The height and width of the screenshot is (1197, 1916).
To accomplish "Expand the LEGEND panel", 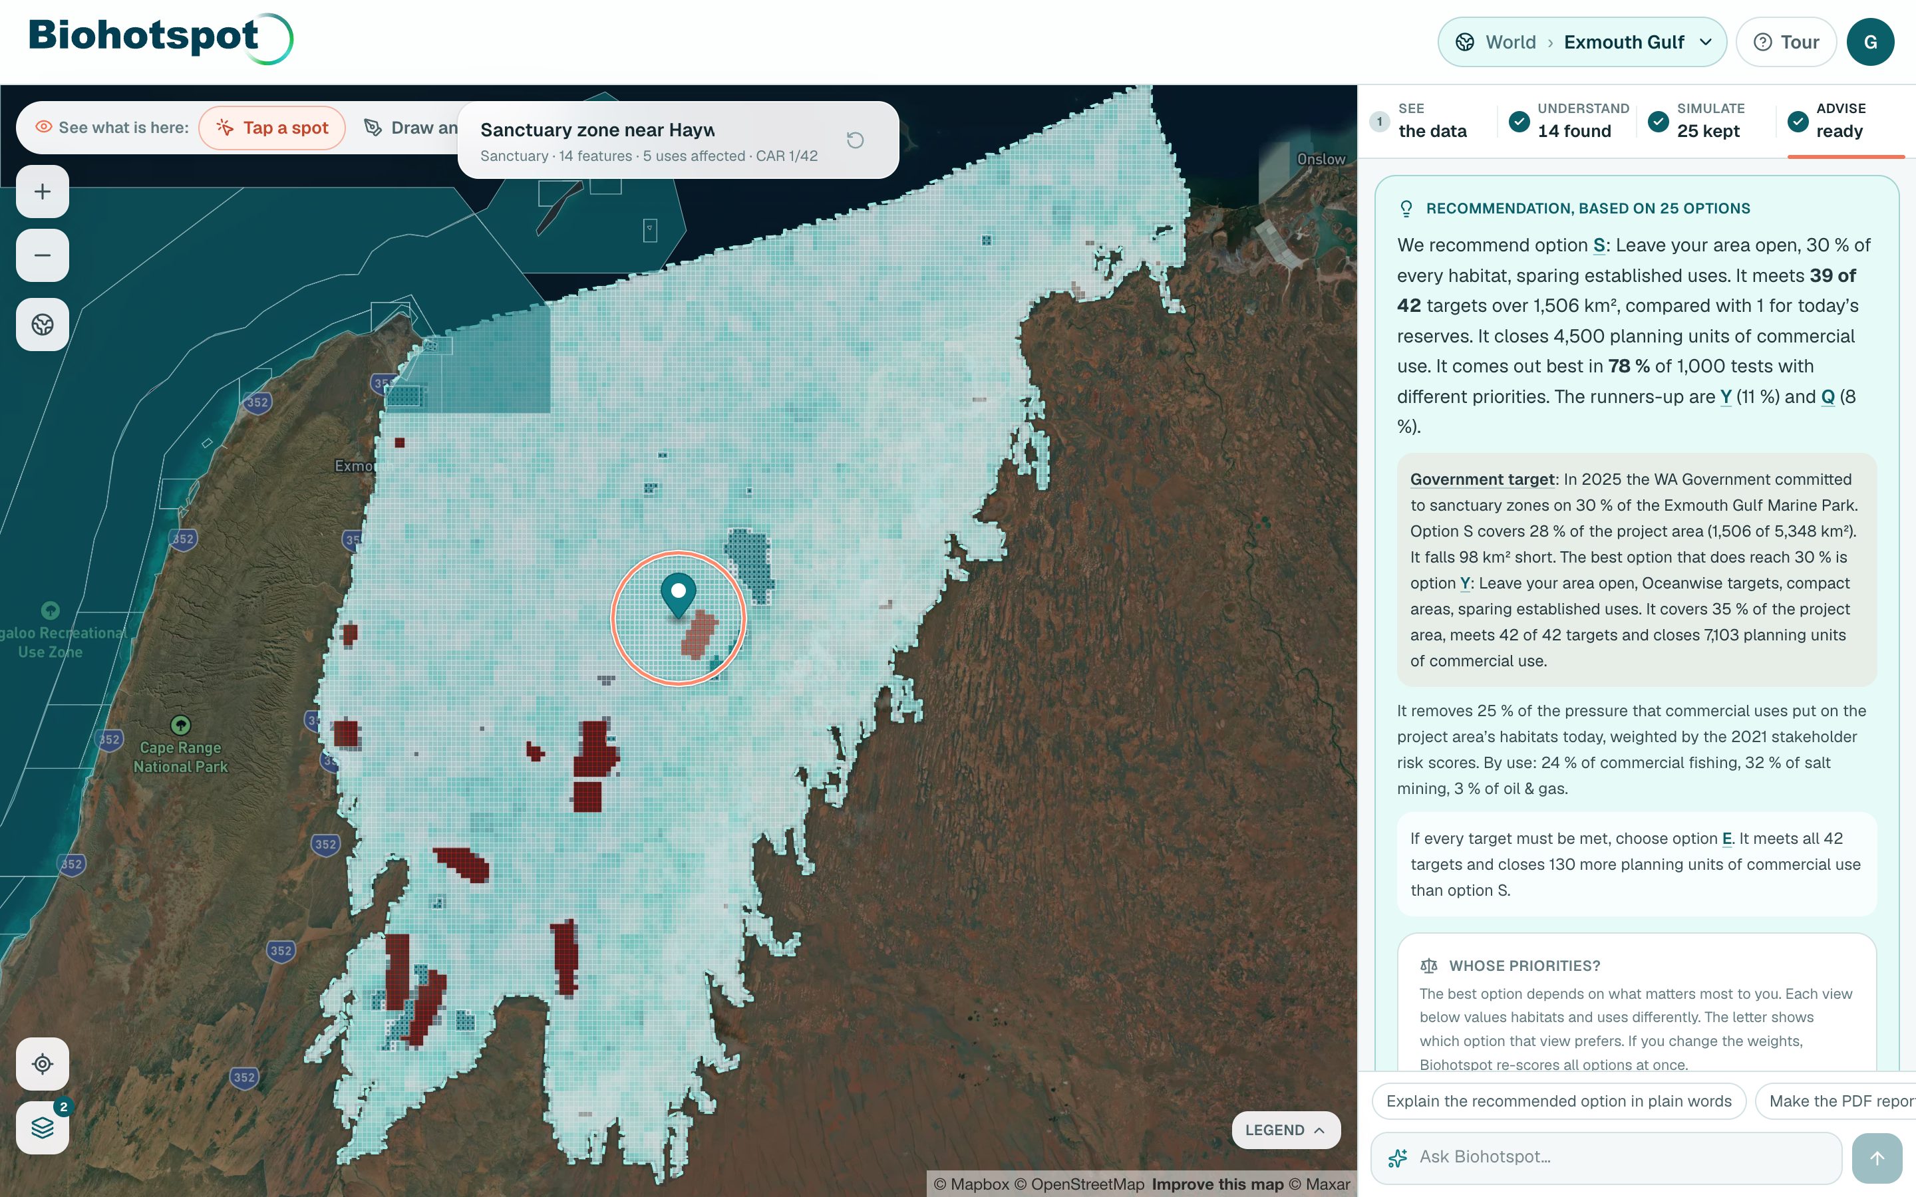I will tap(1286, 1130).
